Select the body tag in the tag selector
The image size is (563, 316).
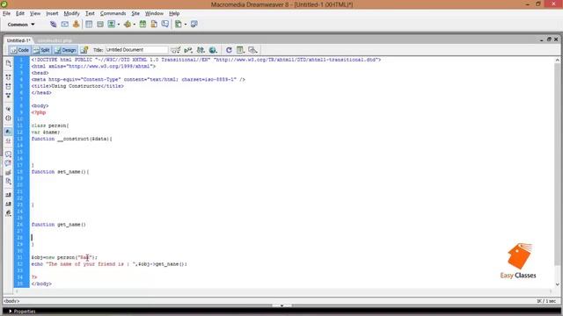click(11, 301)
